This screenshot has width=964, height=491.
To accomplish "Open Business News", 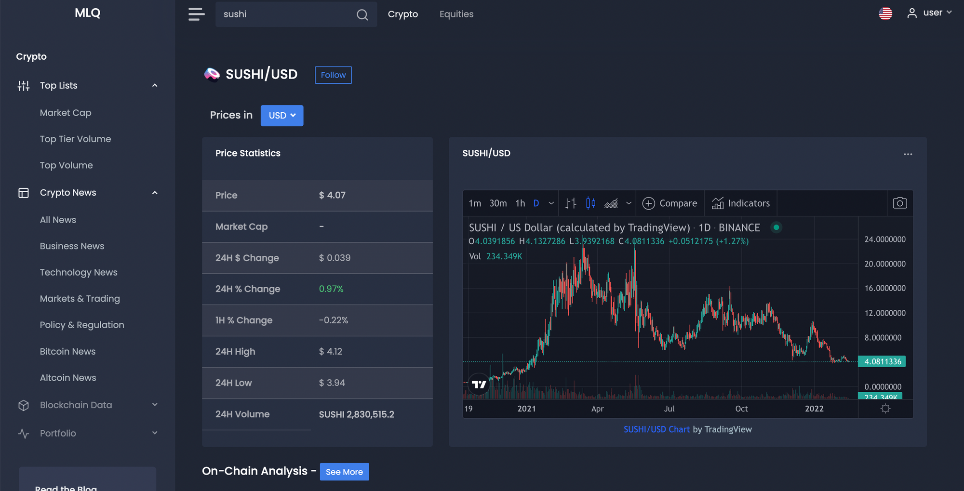I will [72, 246].
